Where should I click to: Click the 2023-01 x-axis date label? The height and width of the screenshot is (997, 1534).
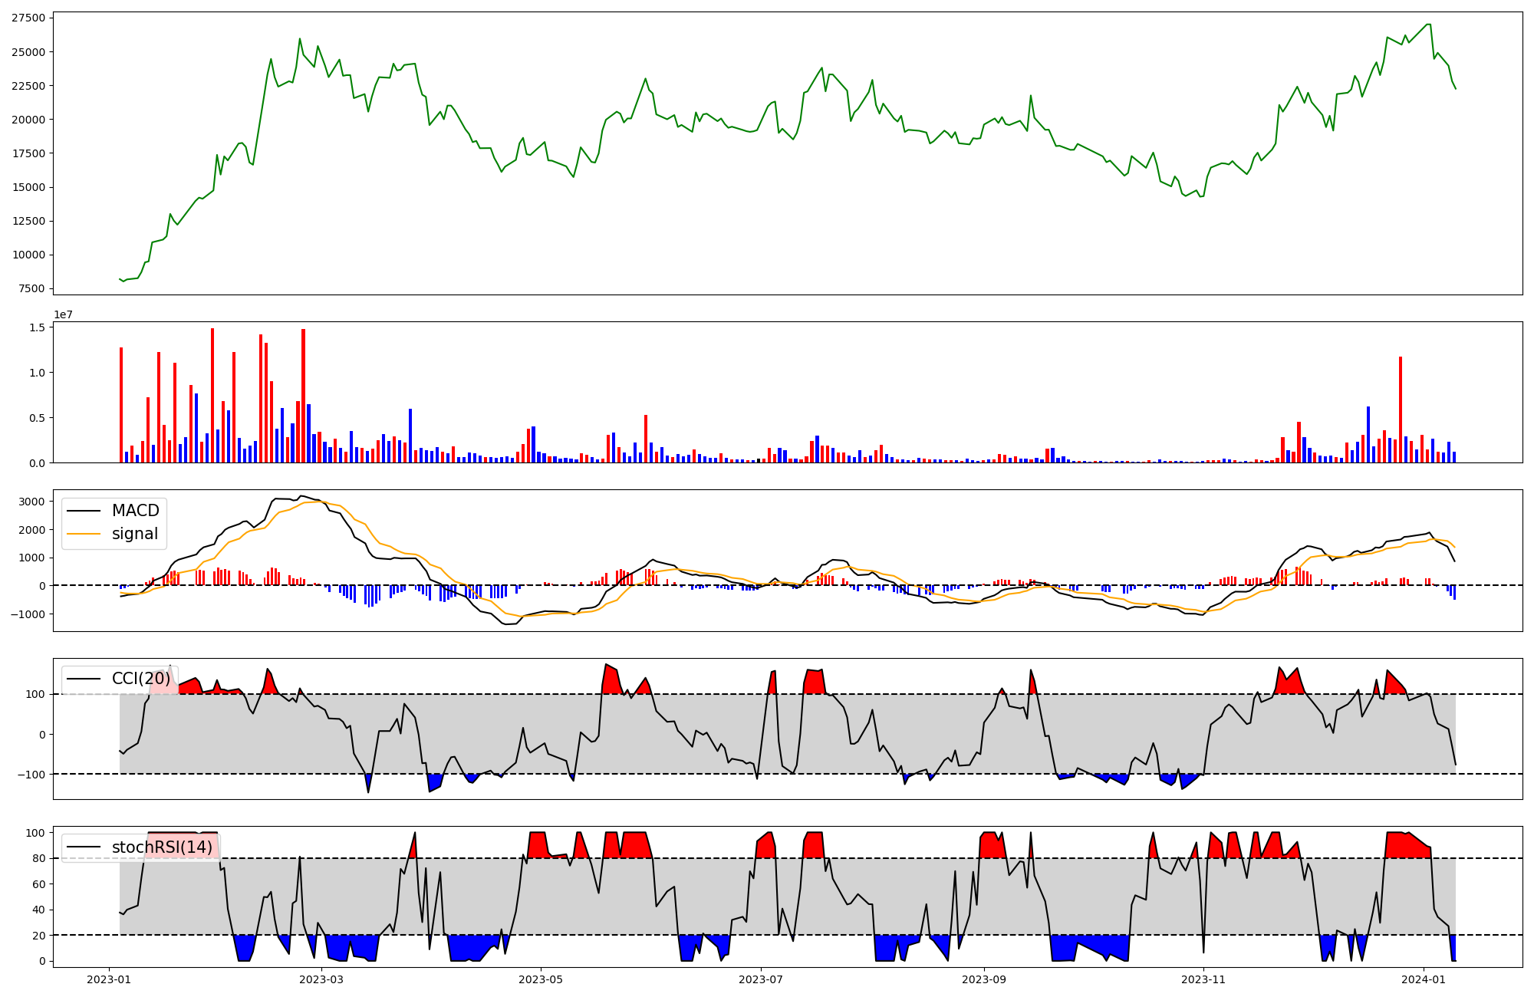tap(109, 979)
